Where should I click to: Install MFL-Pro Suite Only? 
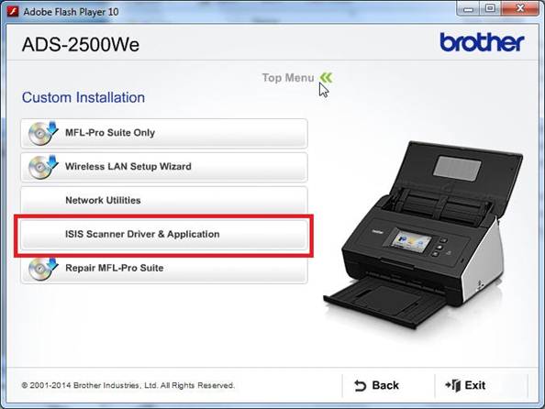pos(164,133)
